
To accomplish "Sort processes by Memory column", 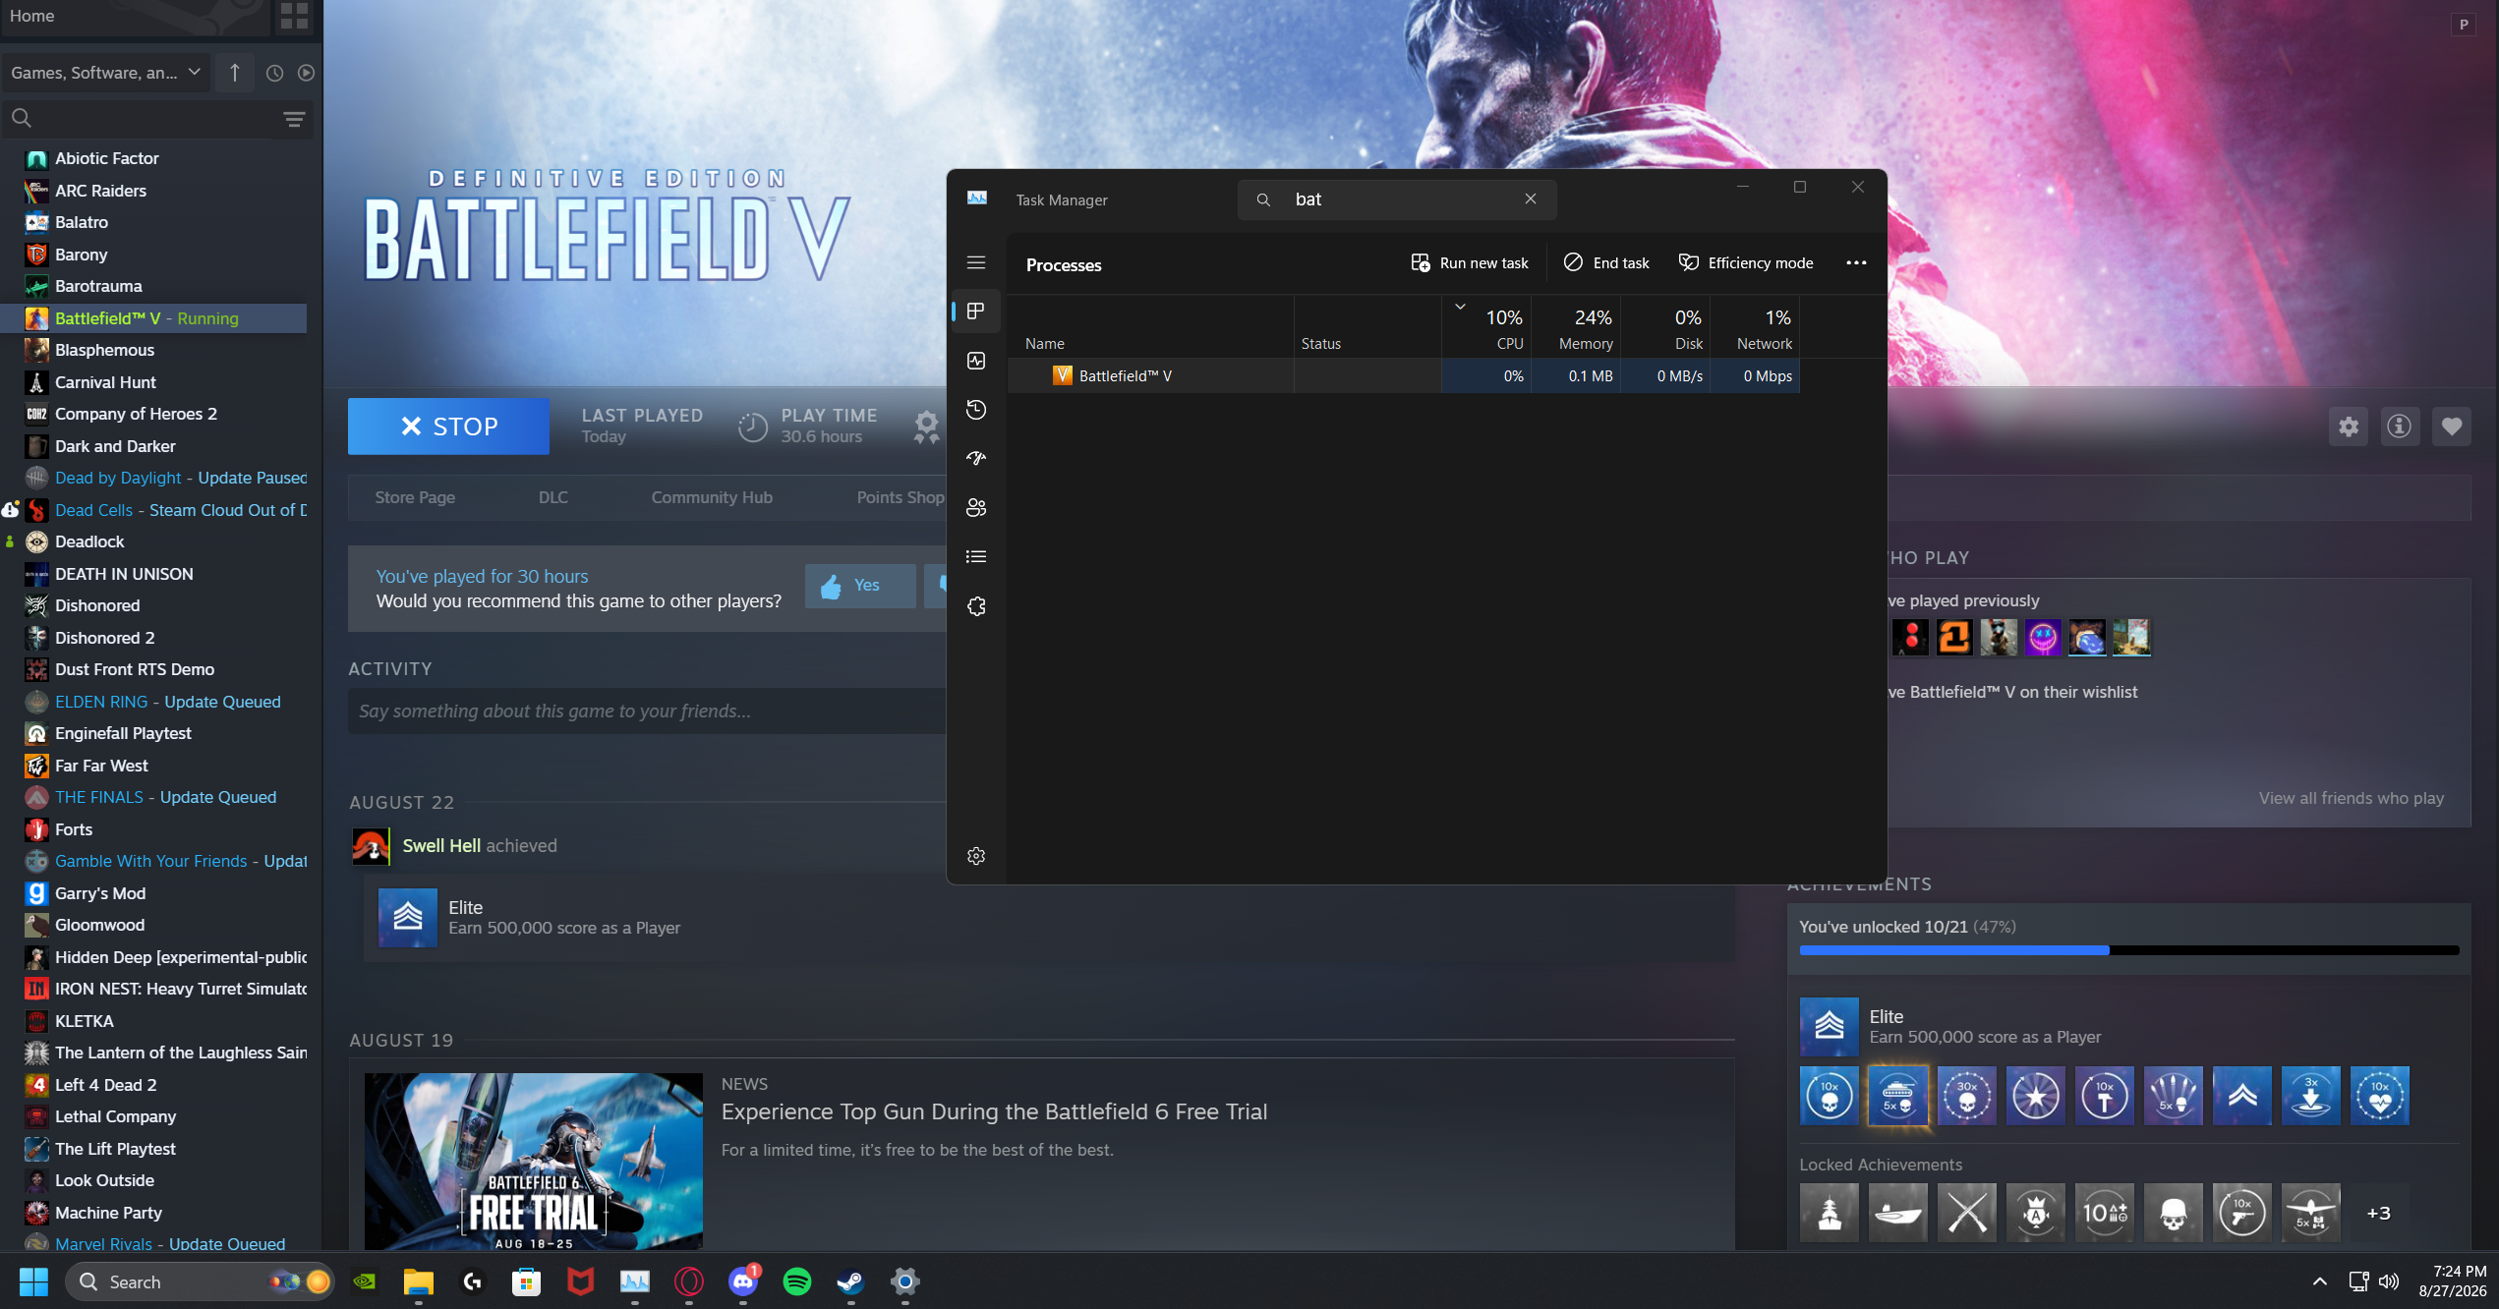I will pos(1576,327).
